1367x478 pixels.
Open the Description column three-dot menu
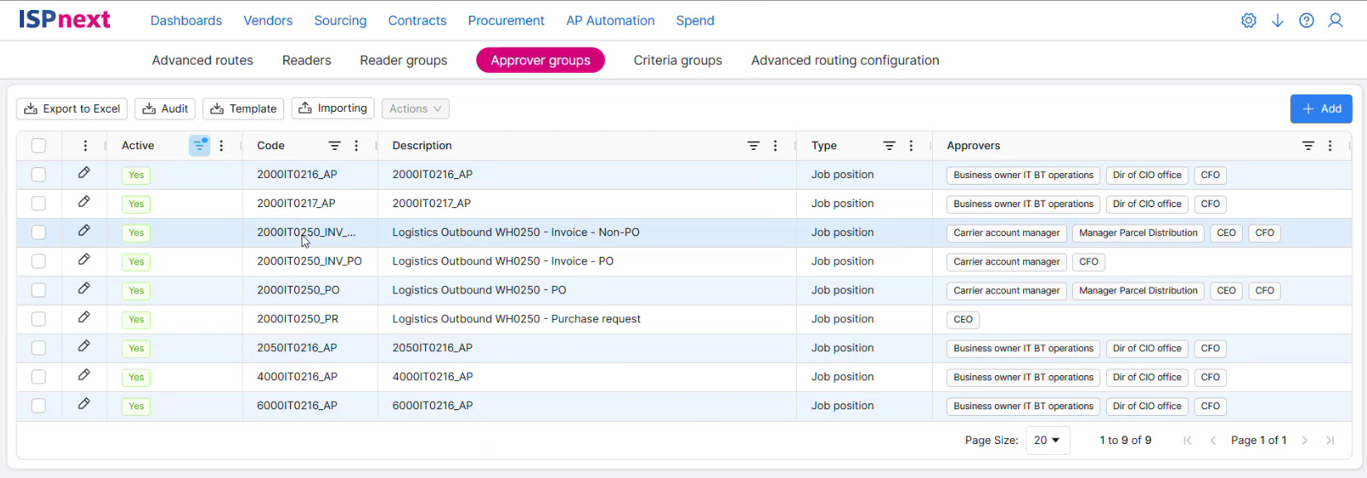click(775, 146)
